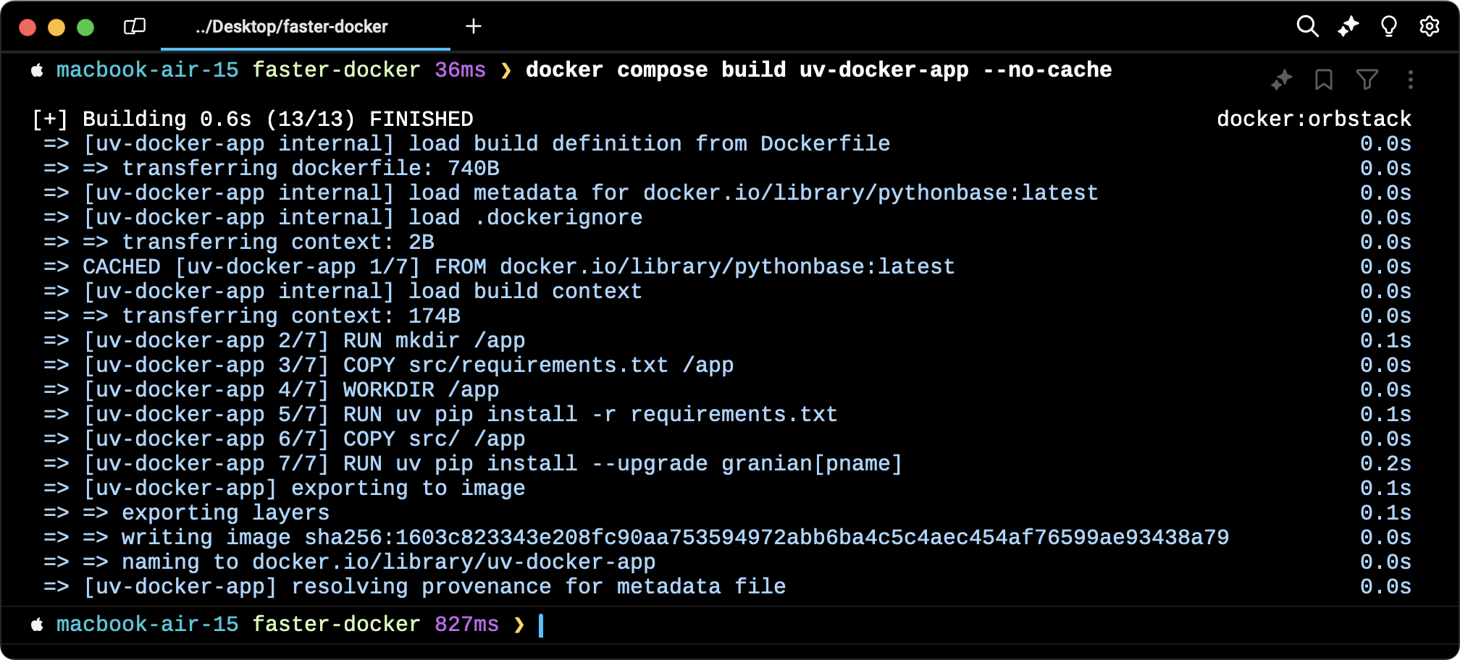Close the terminal window with red button
Image resolution: width=1460 pixels, height=660 pixels.
coord(28,27)
